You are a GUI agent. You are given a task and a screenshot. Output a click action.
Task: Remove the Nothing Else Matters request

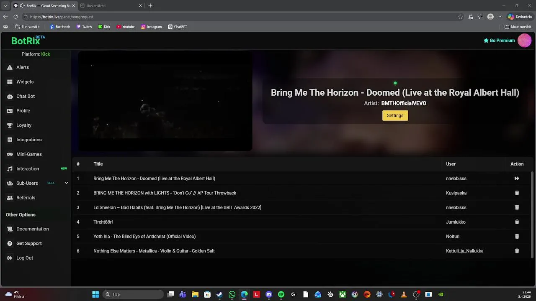pos(517,251)
